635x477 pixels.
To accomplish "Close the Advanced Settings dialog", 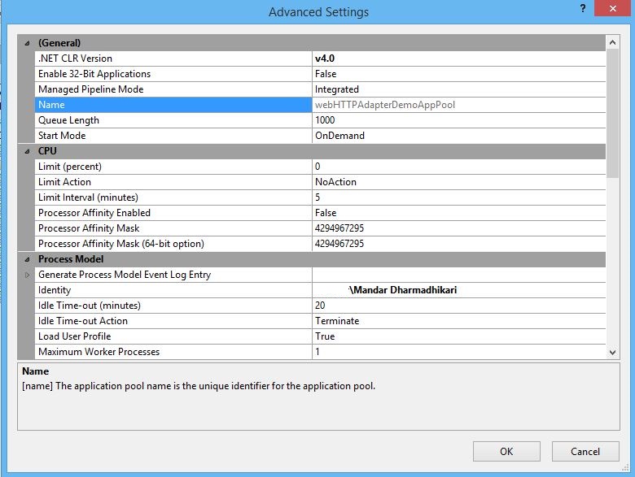I will [612, 8].
